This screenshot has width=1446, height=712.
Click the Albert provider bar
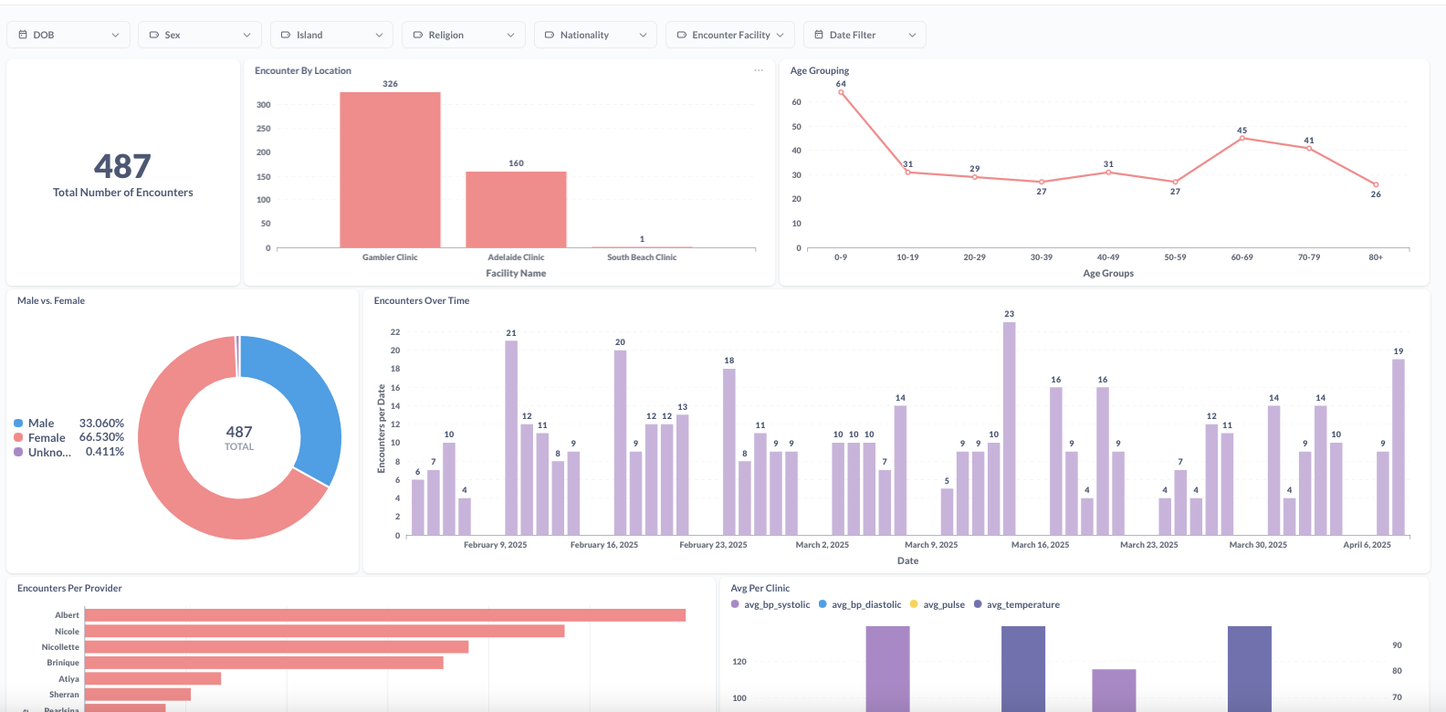pyautogui.click(x=384, y=615)
